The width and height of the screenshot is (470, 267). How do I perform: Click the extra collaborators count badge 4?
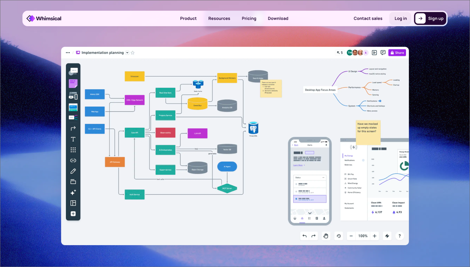point(366,53)
